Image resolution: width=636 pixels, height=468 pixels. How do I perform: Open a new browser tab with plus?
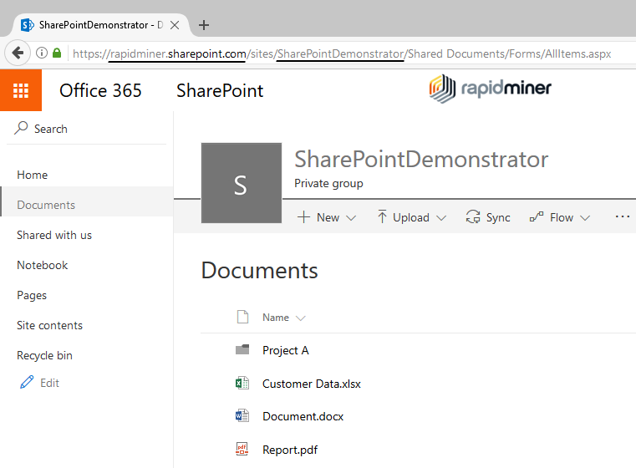click(204, 25)
